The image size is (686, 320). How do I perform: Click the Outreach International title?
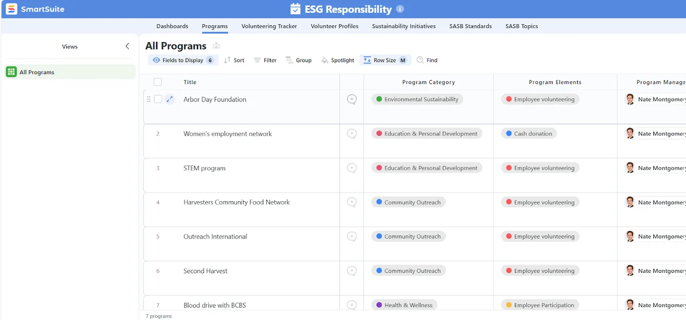(215, 237)
